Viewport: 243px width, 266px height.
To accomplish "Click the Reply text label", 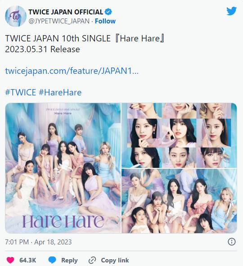I will click(69, 260).
